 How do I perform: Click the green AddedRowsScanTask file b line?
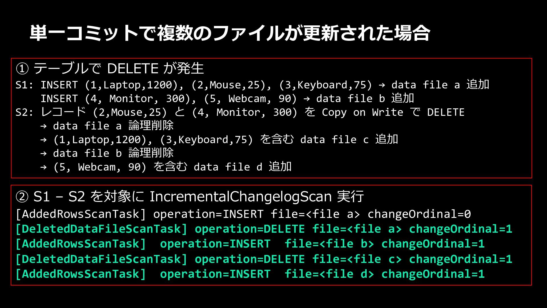click(250, 244)
